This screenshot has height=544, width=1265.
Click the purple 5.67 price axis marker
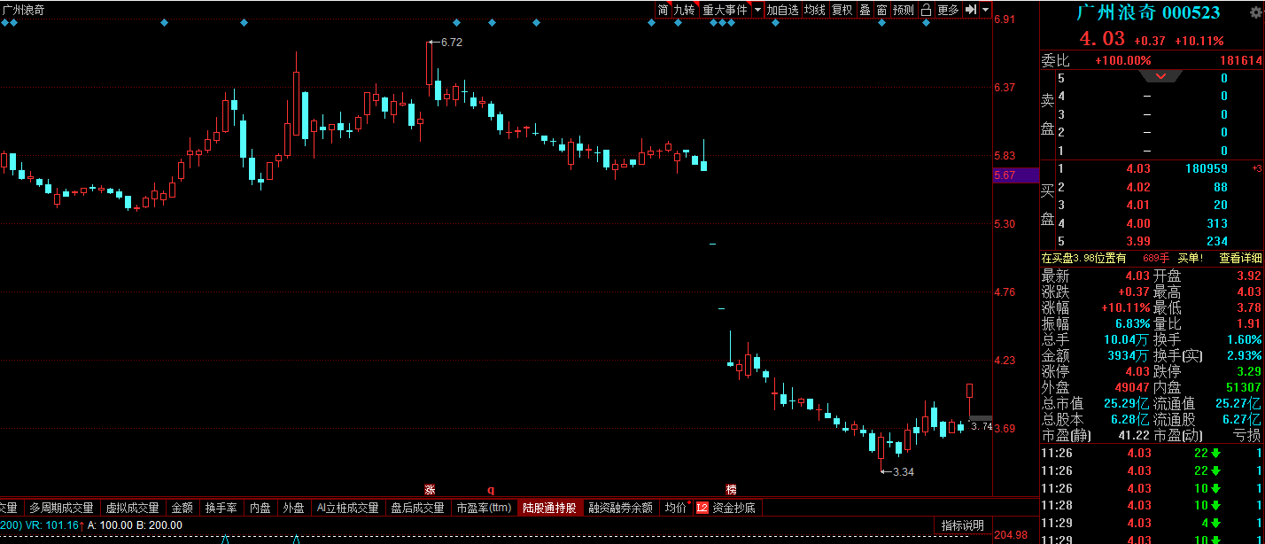[1015, 175]
